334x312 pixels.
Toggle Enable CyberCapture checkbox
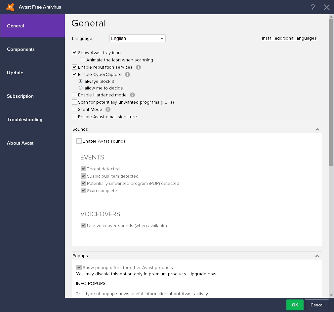point(74,74)
